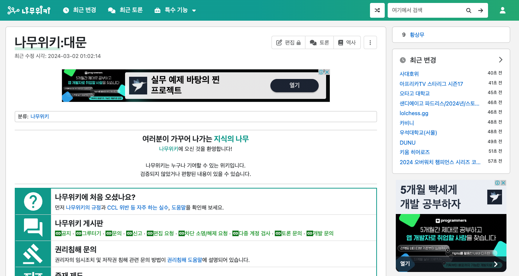This screenshot has height=276, width=519.
Task: Open 차단 소명/해제 요청 board link
Action: click(203, 233)
